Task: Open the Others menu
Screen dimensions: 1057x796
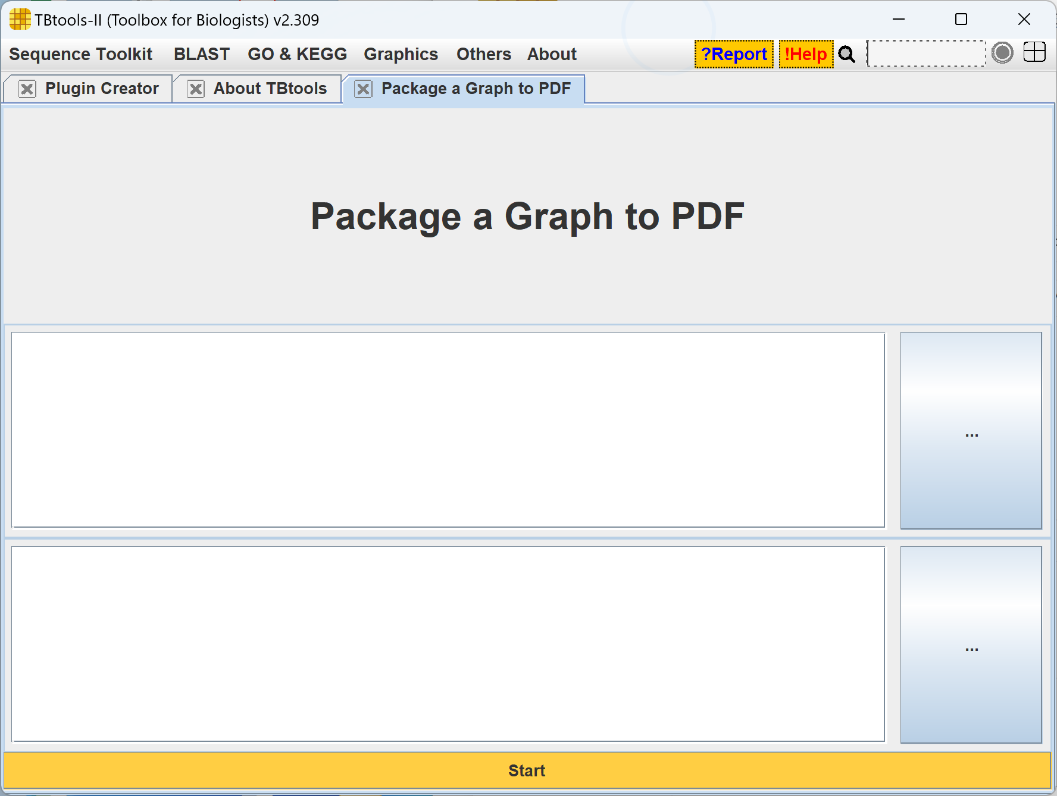Action: 483,54
